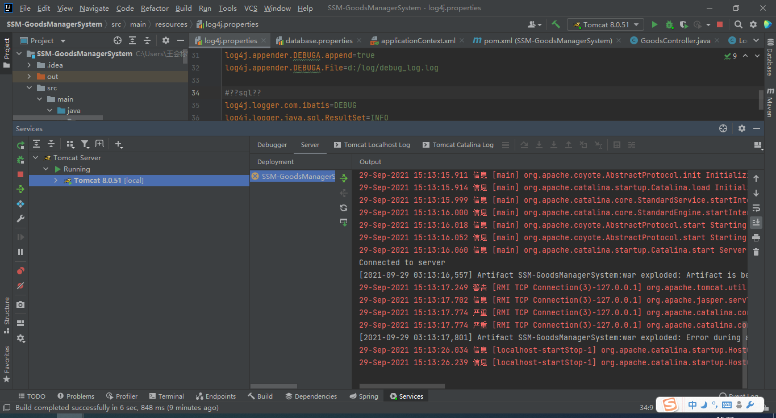Viewport: 776px width, 418px height.
Task: Toggle soft-wrap in the Output console
Action: point(756,208)
